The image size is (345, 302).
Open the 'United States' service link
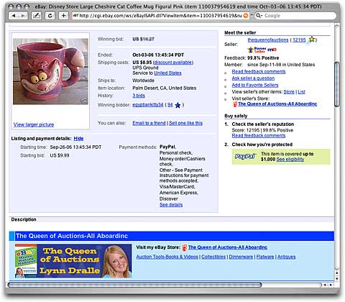[167, 73]
